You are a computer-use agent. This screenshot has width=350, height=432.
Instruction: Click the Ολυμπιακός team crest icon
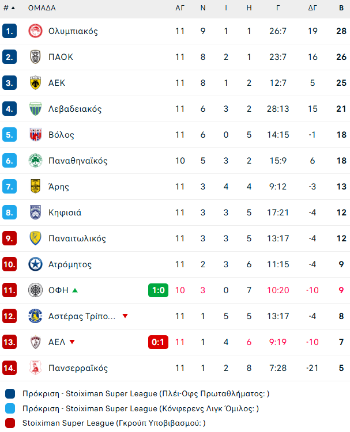tap(35, 31)
